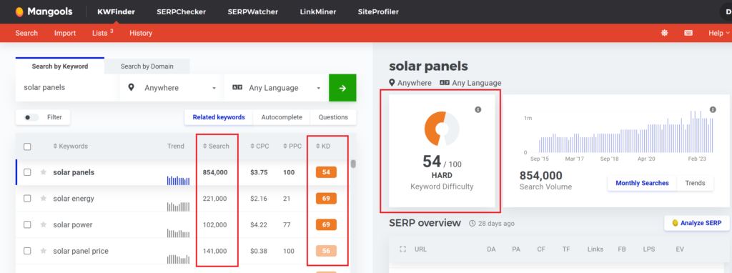The height and width of the screenshot is (273, 732).
Task: Open the Anywhere location dropdown
Action: pos(172,88)
